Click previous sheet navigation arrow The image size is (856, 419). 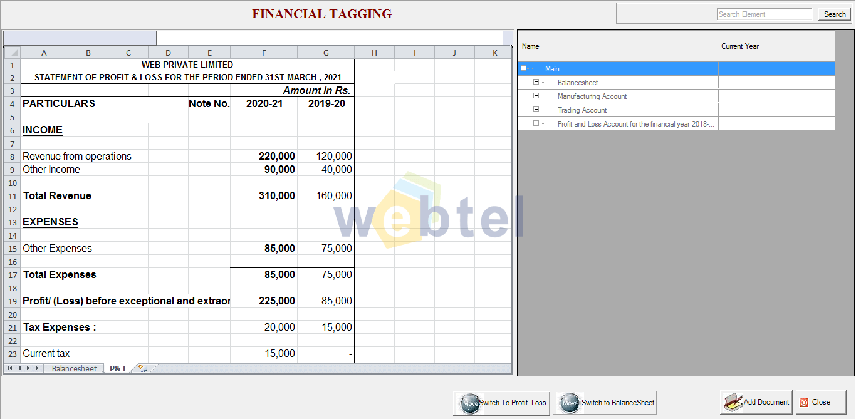(x=19, y=368)
